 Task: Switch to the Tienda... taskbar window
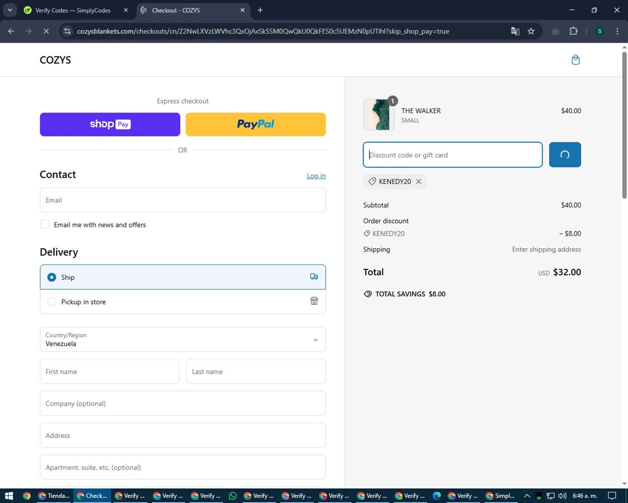pyautogui.click(x=54, y=496)
